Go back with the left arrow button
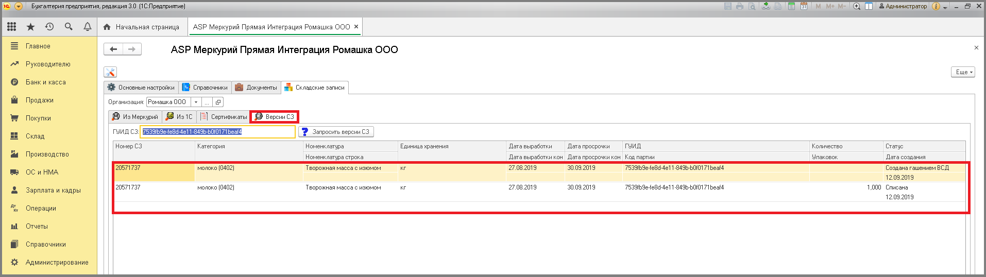The height and width of the screenshot is (277, 986). (113, 49)
